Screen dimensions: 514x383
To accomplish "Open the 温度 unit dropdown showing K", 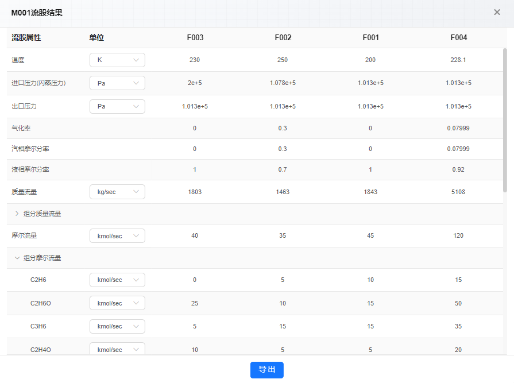I will [x=117, y=60].
